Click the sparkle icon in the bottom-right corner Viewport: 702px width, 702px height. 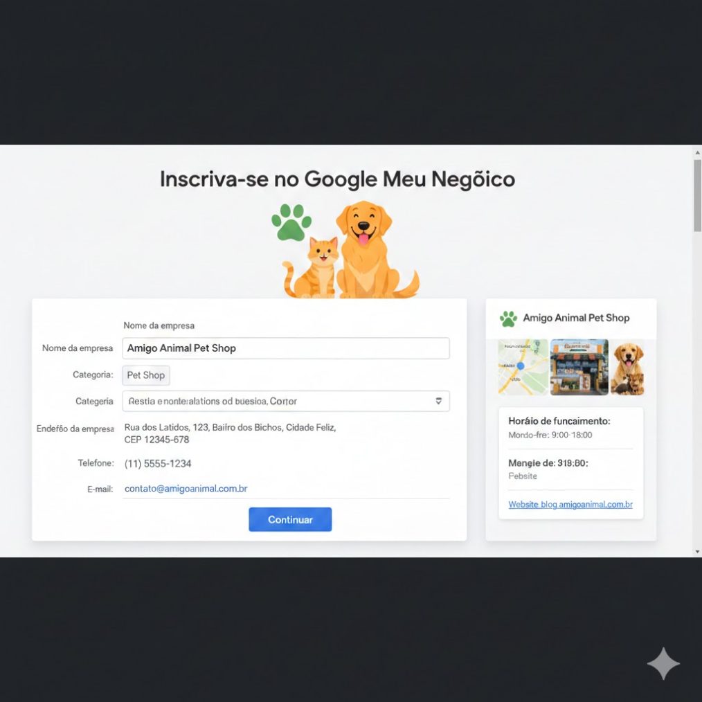(x=663, y=664)
